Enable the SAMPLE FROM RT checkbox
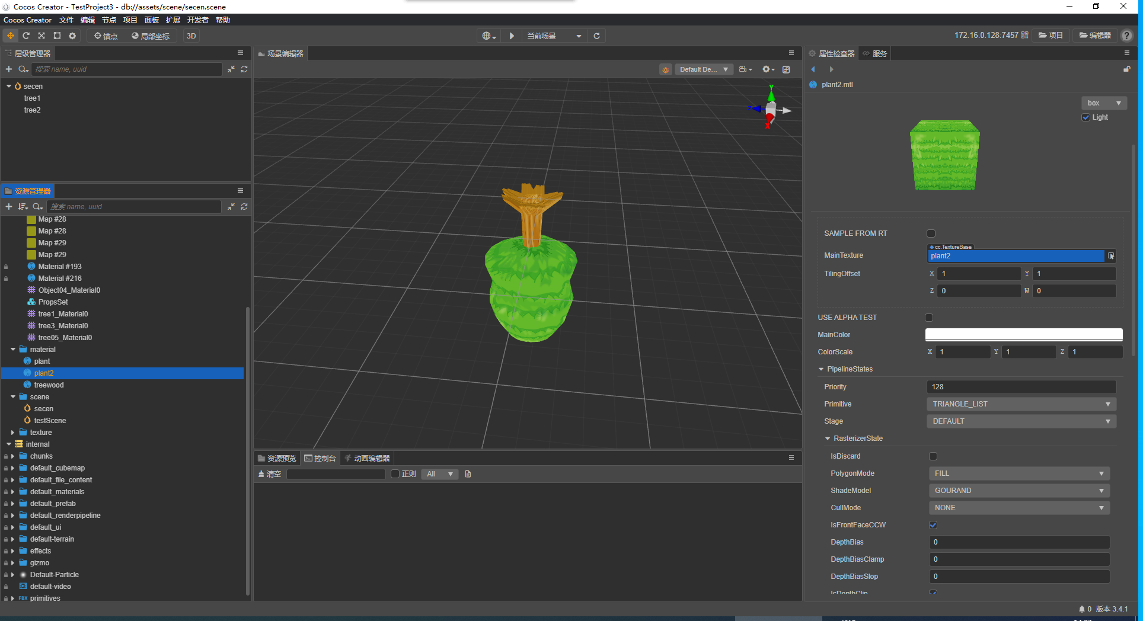The width and height of the screenshot is (1143, 621). [931, 233]
